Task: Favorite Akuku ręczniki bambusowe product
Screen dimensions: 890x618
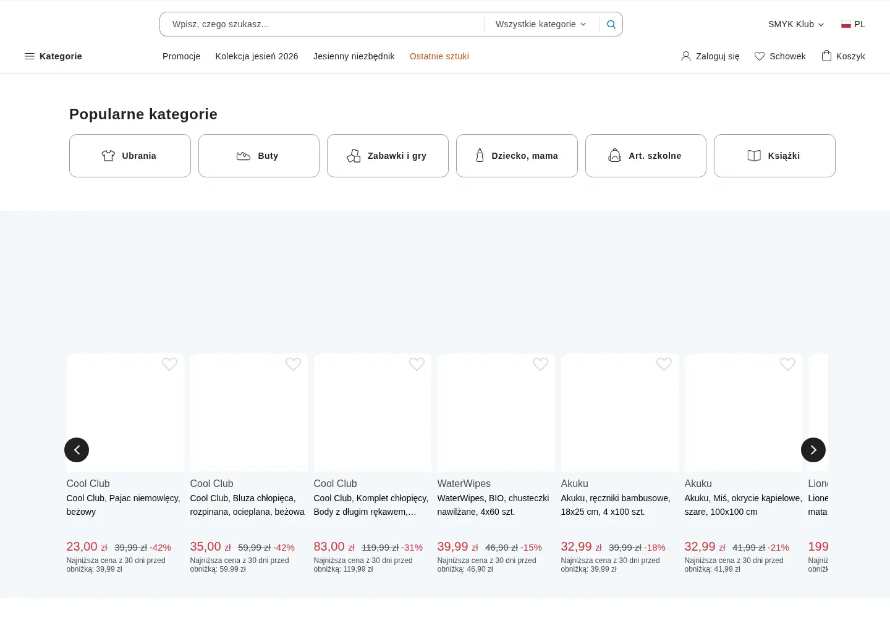Action: 664,364
